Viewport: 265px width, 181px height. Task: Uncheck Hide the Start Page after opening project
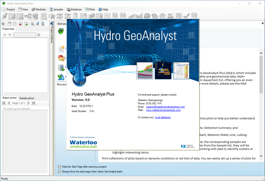pos(60,167)
